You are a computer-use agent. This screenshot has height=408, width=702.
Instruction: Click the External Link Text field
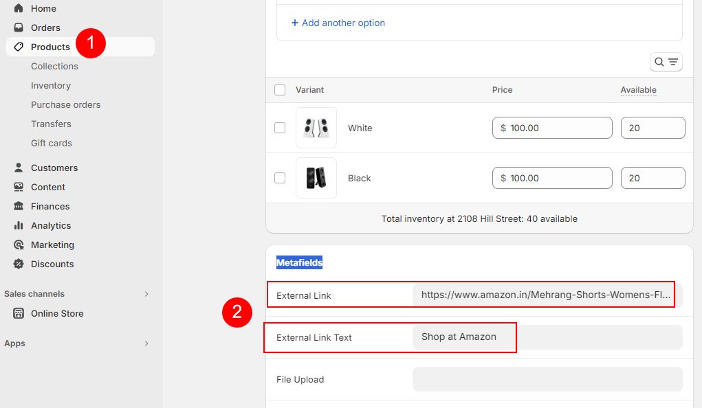547,337
